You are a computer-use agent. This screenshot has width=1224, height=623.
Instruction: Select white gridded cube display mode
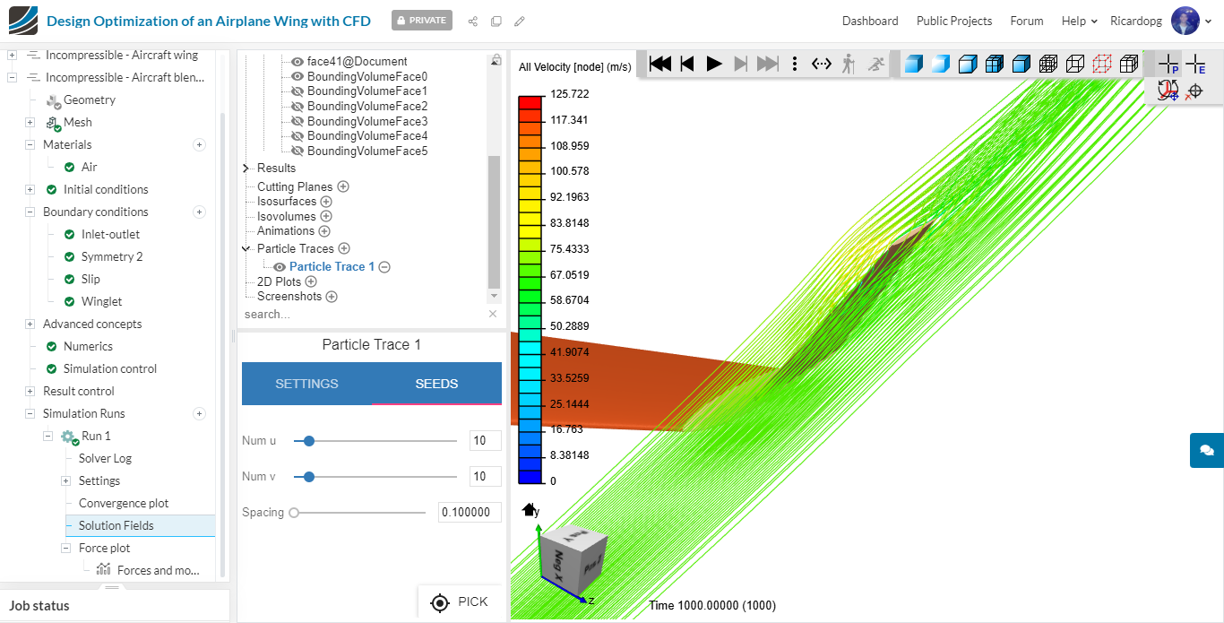1129,64
